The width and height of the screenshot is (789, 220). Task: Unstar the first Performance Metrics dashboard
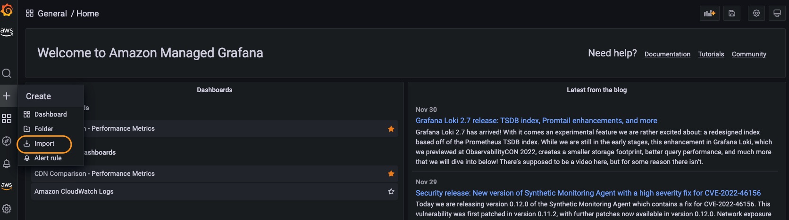(391, 129)
